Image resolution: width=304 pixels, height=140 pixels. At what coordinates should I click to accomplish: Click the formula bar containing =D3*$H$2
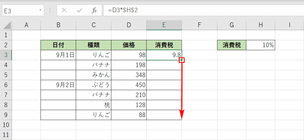(203, 11)
